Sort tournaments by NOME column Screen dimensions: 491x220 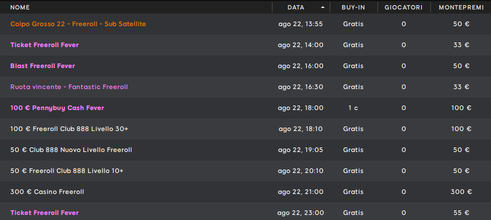tap(20, 7)
